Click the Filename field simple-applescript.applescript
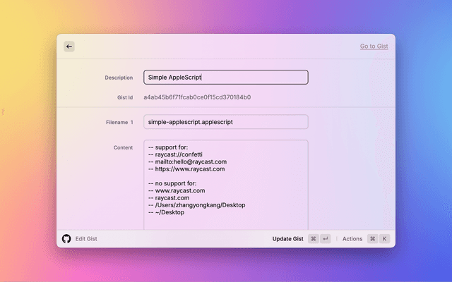Image resolution: width=452 pixels, height=282 pixels. pos(225,122)
